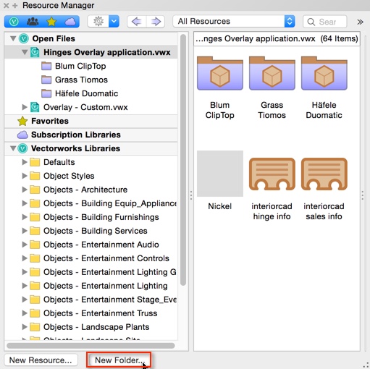This screenshot has width=370, height=369.
Task: Select Objects - Entertainment Stage_Eve row
Action: 91,300
